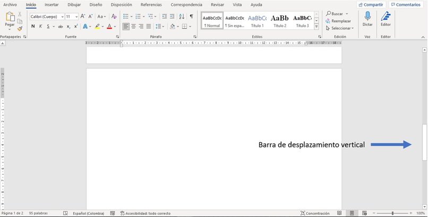
Task: Apply the Título 1 style
Action: (257, 21)
